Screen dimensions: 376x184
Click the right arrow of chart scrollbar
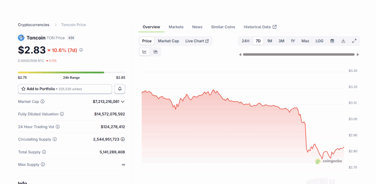pyautogui.click(x=358, y=55)
